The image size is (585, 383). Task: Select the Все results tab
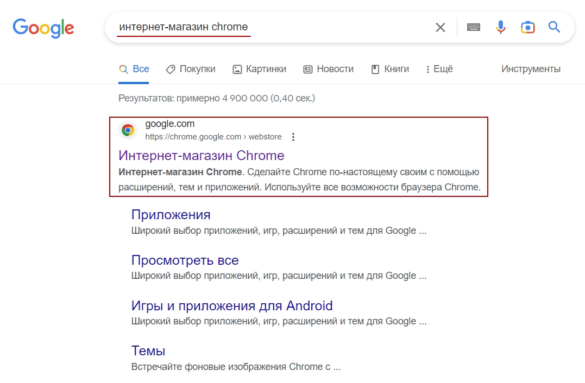coord(134,69)
